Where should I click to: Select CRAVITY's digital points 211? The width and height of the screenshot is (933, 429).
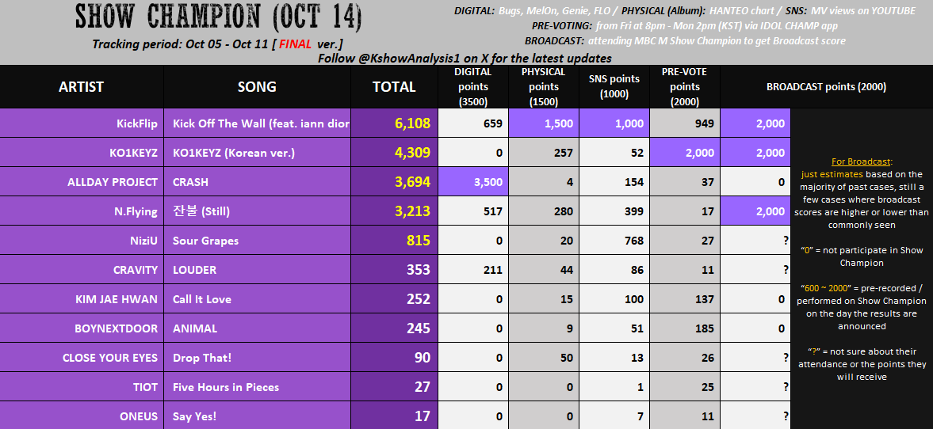click(x=473, y=269)
